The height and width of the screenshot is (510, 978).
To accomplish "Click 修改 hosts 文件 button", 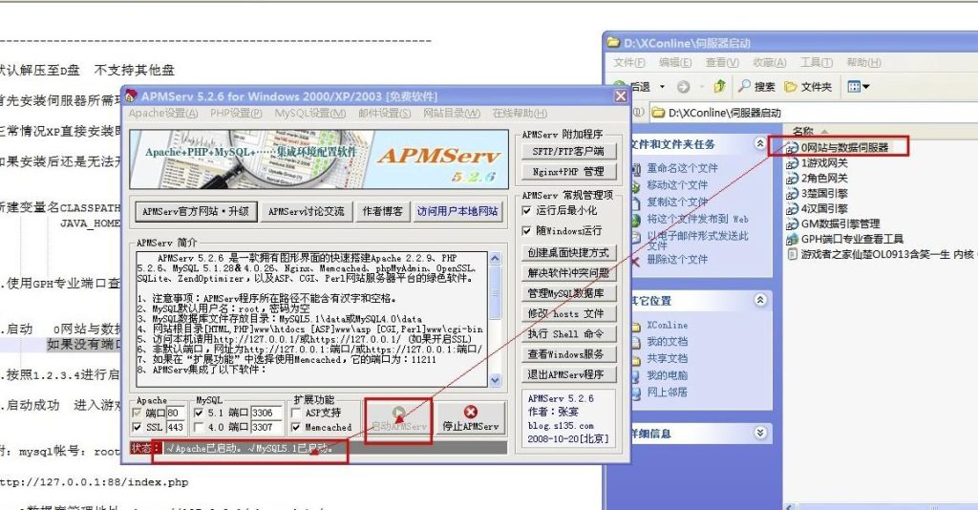I will click(568, 313).
